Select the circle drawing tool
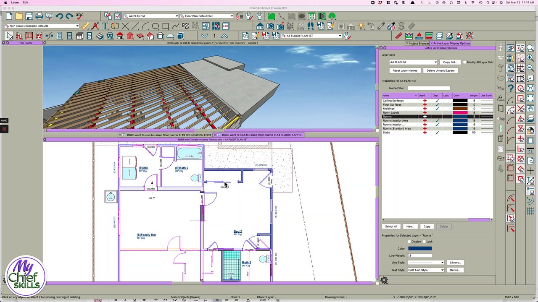The width and height of the screenshot is (538, 302). [156, 26]
